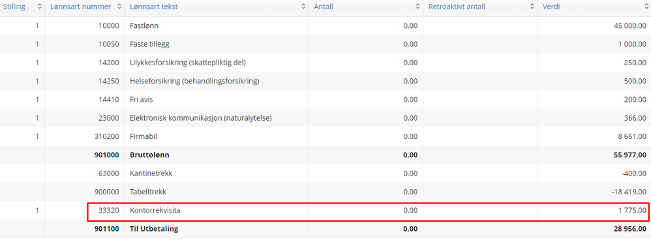Click the Antall 0,00 in Fastlønn row

tap(410, 25)
